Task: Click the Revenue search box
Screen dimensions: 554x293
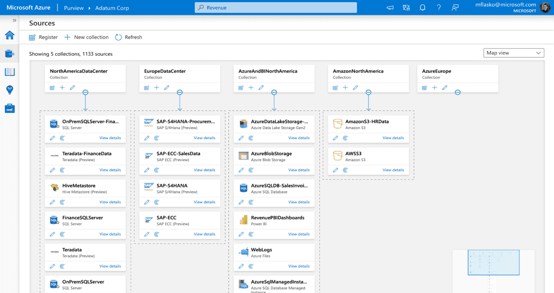Action: [275, 8]
